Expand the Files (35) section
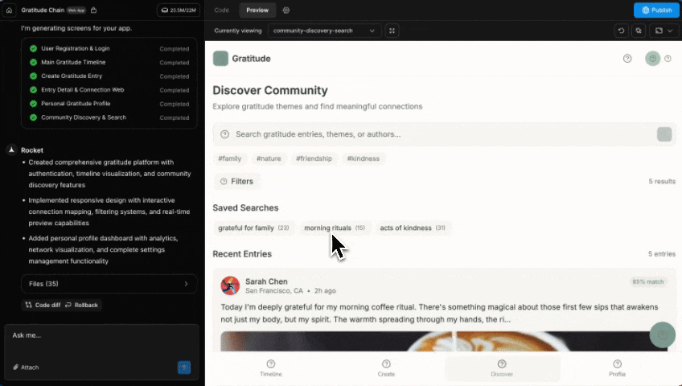 [x=109, y=284]
